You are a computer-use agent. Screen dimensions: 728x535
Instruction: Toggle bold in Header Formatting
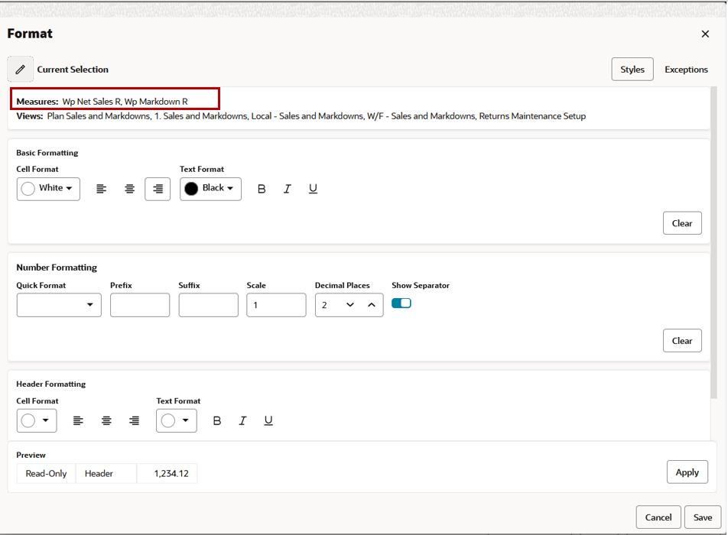[217, 421]
